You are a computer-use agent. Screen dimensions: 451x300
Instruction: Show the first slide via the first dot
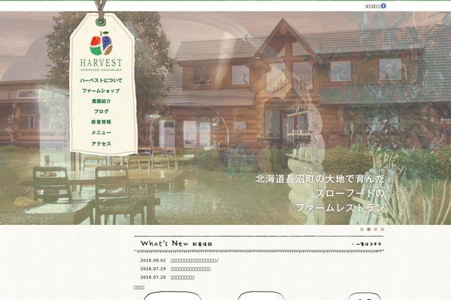pos(362,229)
